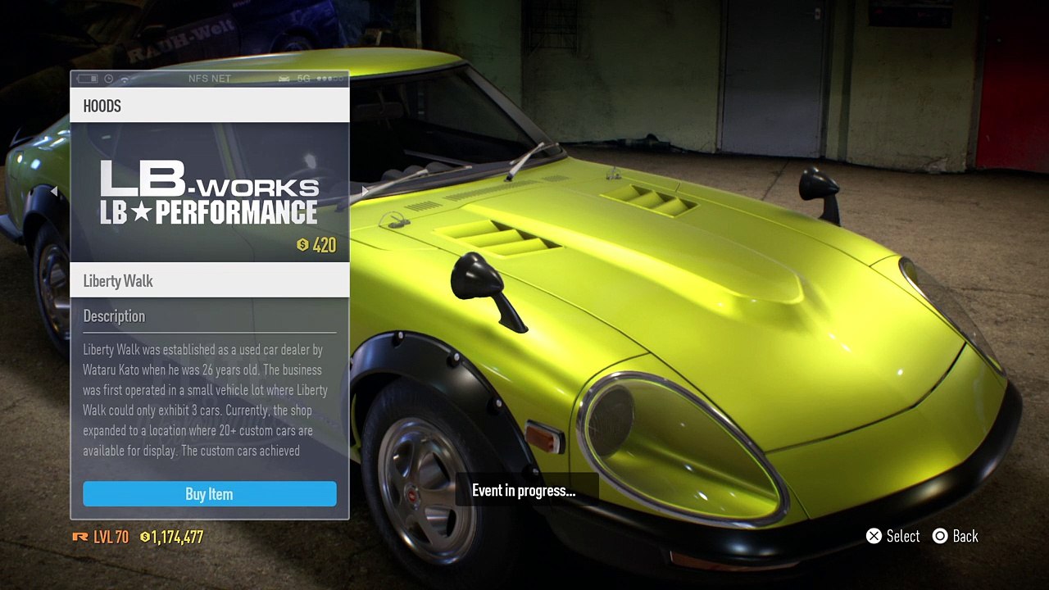Click the LB-Works LB Performance logo

(x=209, y=193)
